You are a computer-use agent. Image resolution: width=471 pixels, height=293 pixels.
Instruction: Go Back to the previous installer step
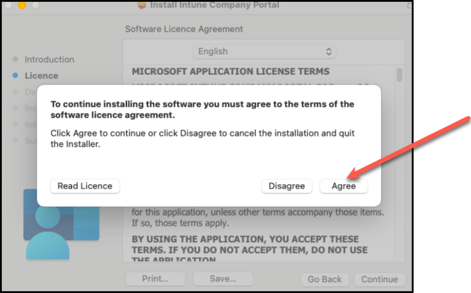pos(325,279)
